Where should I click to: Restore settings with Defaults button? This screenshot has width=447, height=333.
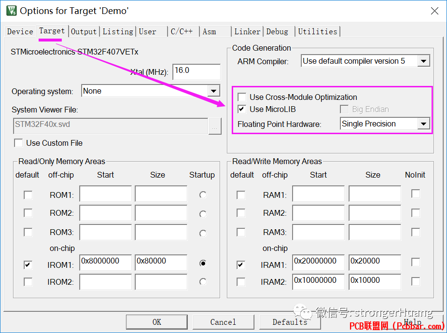(x=290, y=322)
